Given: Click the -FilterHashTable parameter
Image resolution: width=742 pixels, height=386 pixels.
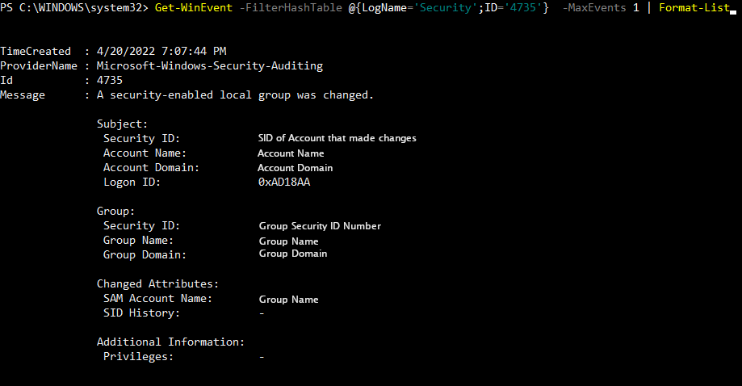Looking at the screenshot, I should [291, 7].
